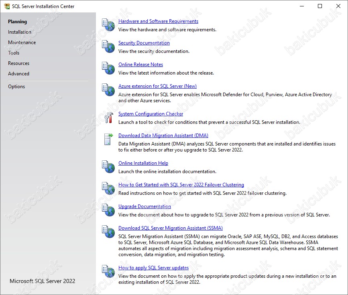
Task: Click the System Configuration Checker tools icon
Action: point(108,117)
